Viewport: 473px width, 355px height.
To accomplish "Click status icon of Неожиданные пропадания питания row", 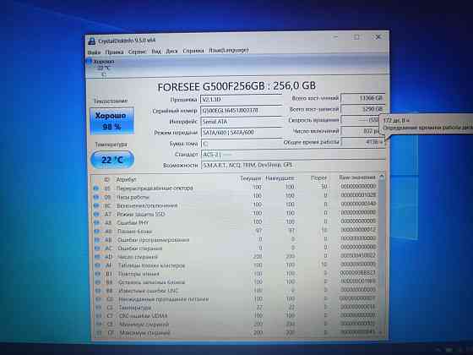I will pos(98,299).
